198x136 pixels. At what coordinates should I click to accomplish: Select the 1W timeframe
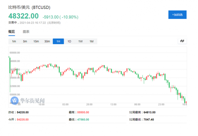pyautogui.click(x=80, y=41)
